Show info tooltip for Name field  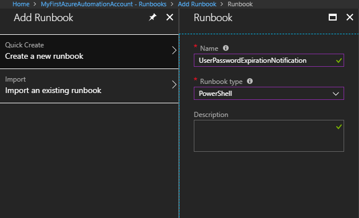tap(226, 48)
